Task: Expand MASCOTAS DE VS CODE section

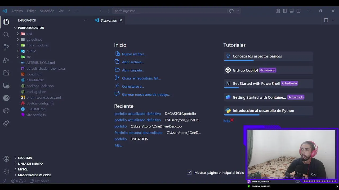Action: [34, 175]
